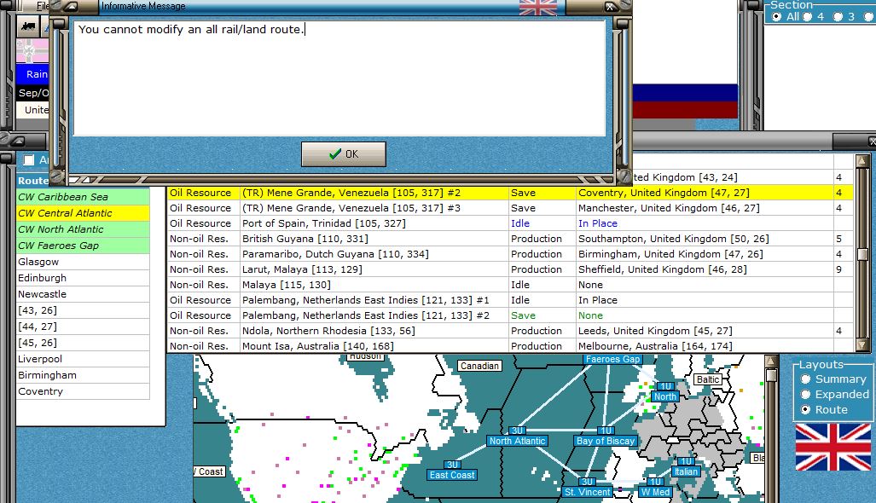Select Mount Isa, Australia row

(510, 346)
